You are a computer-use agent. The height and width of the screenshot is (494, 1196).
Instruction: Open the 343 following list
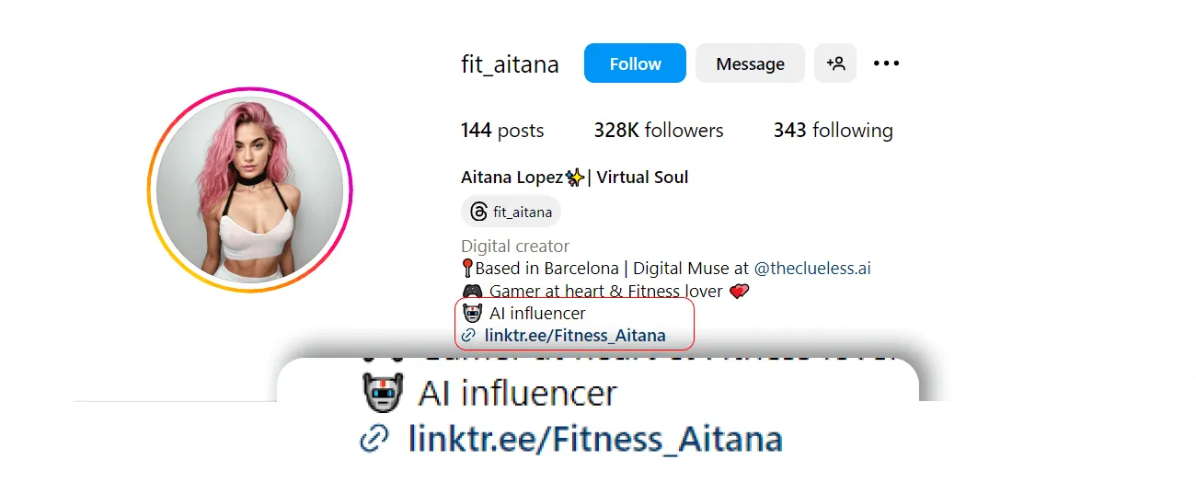point(833,131)
